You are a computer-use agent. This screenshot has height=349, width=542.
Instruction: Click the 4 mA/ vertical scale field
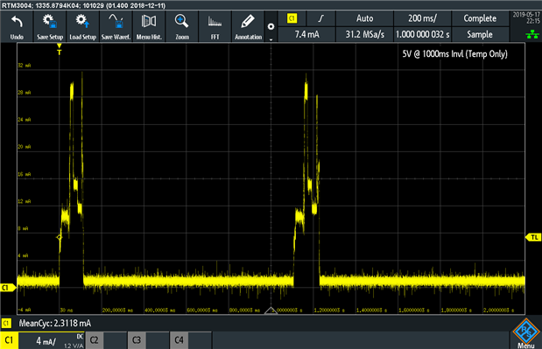tap(51, 340)
